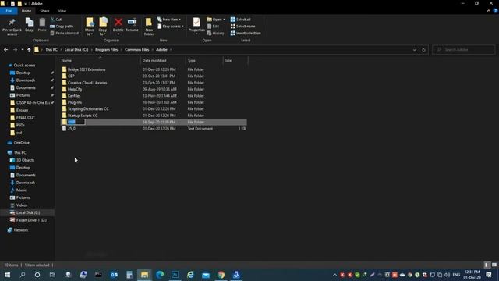Switch to details view in the status bar

click(x=487, y=265)
